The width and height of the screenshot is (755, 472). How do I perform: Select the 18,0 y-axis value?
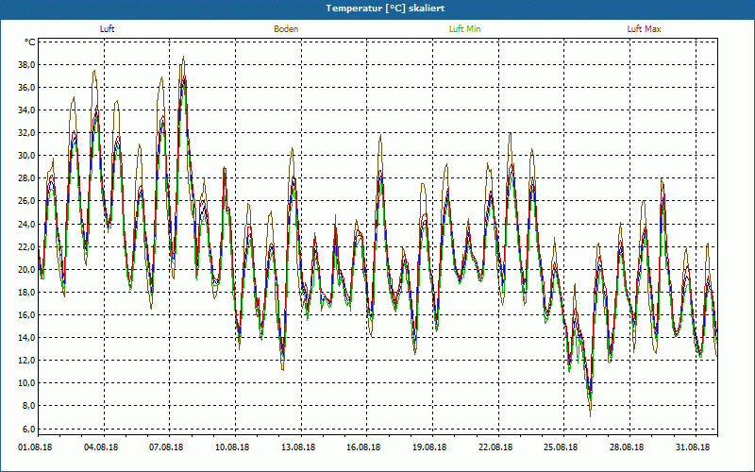coord(27,293)
